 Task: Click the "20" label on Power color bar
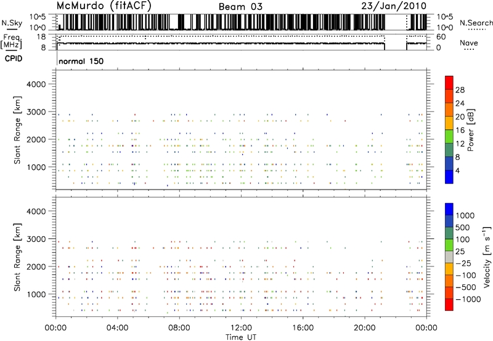tap(460, 117)
